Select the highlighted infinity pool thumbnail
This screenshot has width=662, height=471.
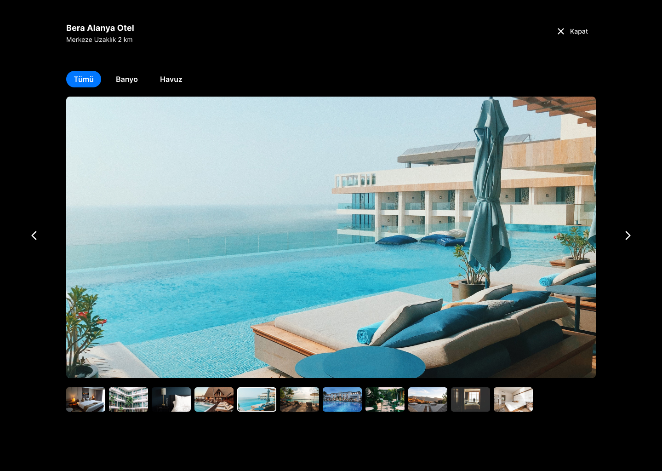[x=257, y=399]
